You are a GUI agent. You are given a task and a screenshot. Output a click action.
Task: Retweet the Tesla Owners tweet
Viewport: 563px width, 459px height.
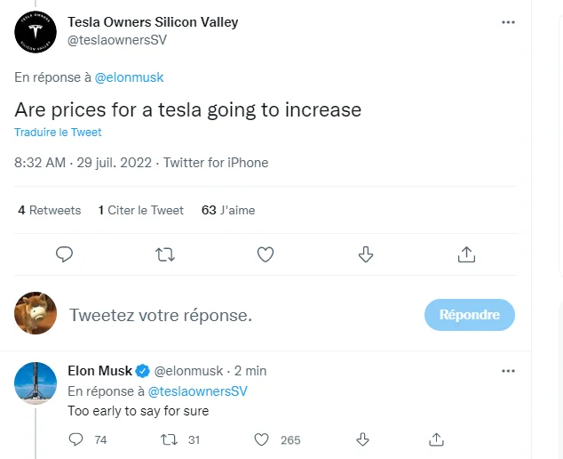pos(164,254)
